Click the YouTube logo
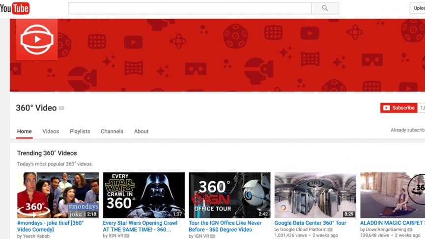Screen dimensions: 425x239 coord(15,8)
